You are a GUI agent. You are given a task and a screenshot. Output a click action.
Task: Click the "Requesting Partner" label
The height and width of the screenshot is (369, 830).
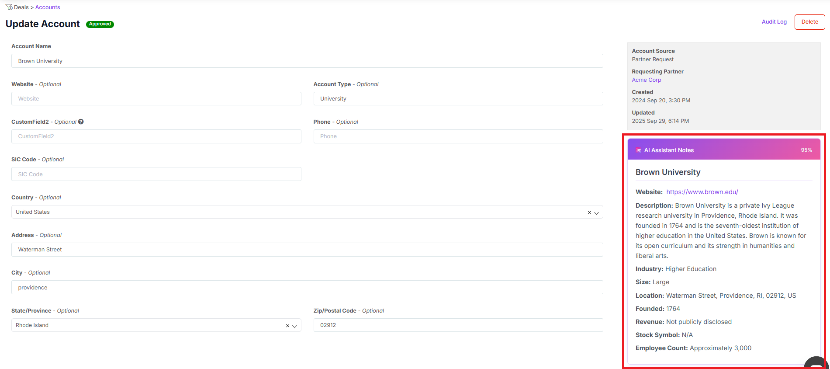point(657,72)
